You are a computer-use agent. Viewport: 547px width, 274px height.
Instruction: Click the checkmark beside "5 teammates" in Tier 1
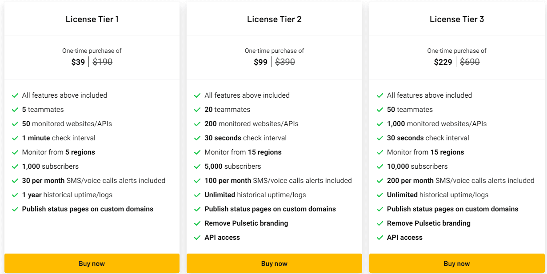[15, 109]
